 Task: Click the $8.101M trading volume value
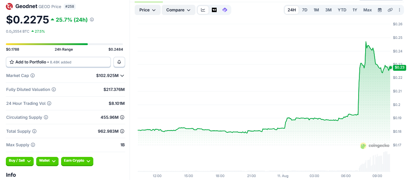(117, 103)
